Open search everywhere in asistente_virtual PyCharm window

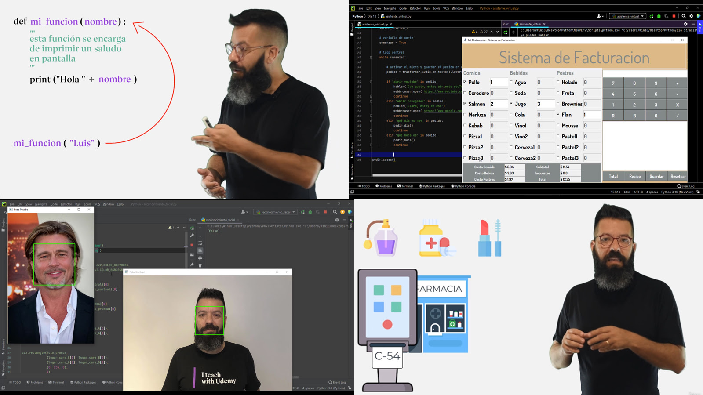pyautogui.click(x=684, y=16)
